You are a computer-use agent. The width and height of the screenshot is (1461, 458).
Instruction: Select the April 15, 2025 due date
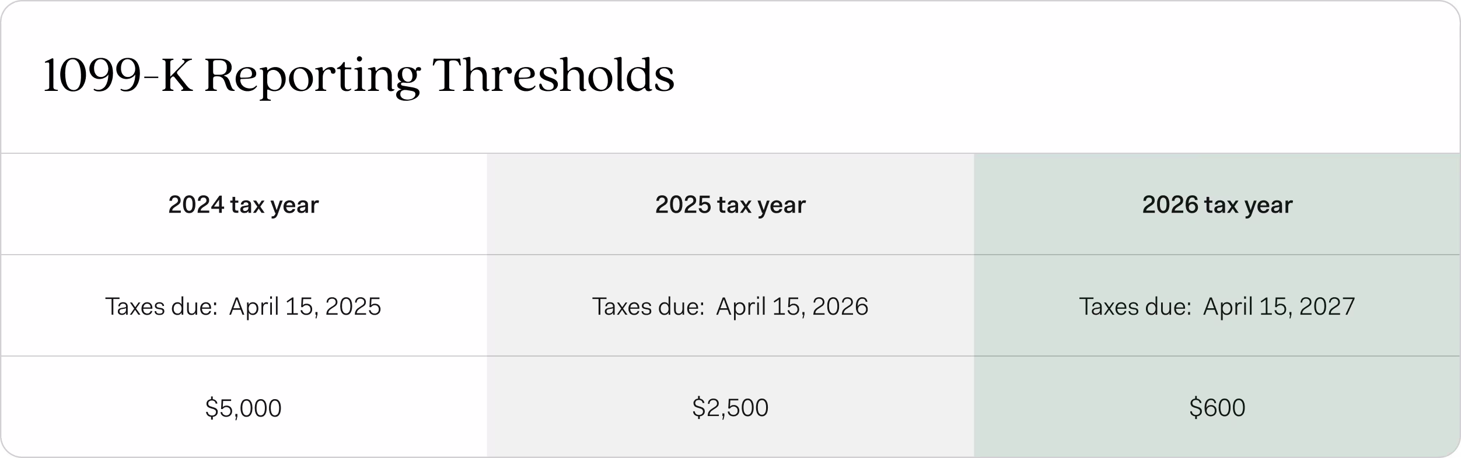click(x=305, y=307)
